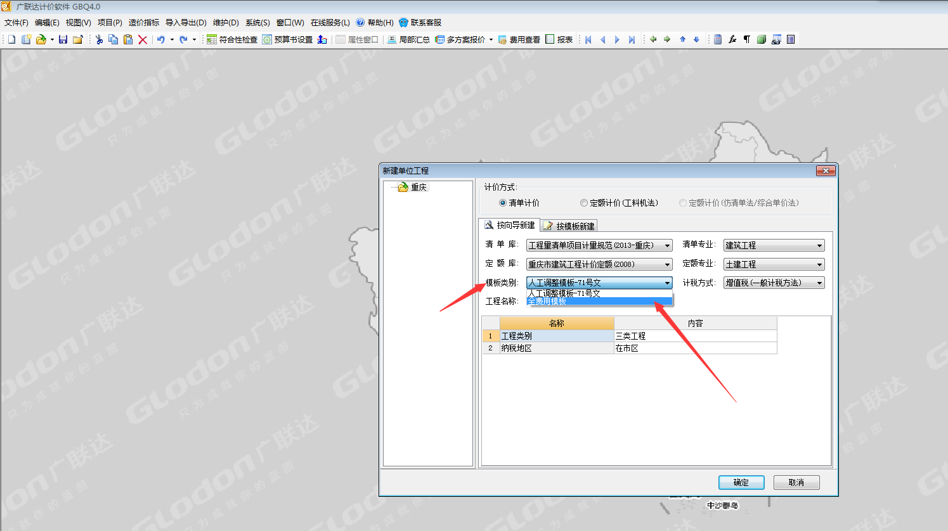Viewport: 948px width, 531px height.
Task: Click the green right arrow icon
Action: 667,39
